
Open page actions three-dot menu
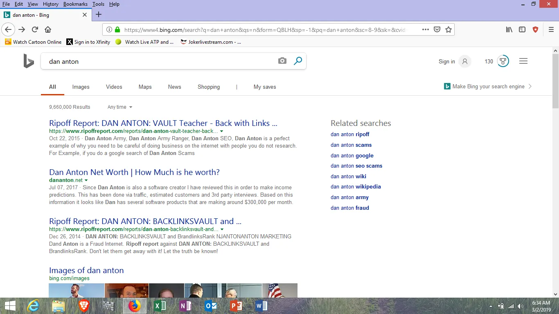tap(426, 29)
